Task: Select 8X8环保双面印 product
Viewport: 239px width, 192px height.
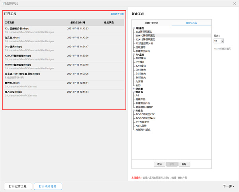Action: point(144,32)
